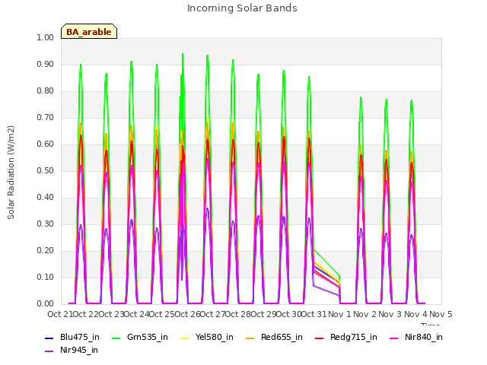Click the Oct 26 x-axis date label
The height and width of the screenshot is (365, 487).
coord(187,314)
